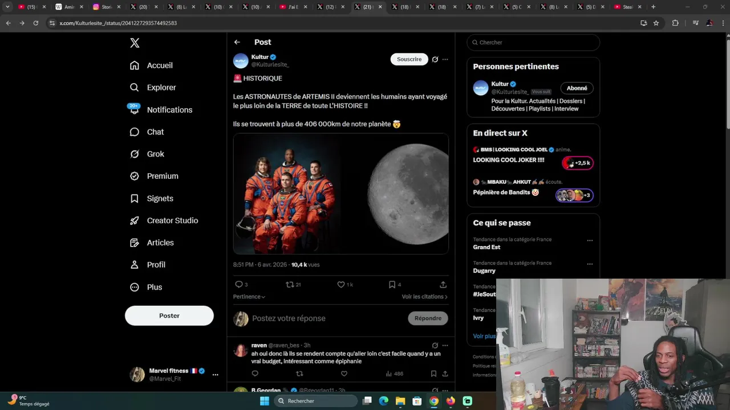Open options for Dugarry trend
The image size is (730, 410).
pos(590,264)
